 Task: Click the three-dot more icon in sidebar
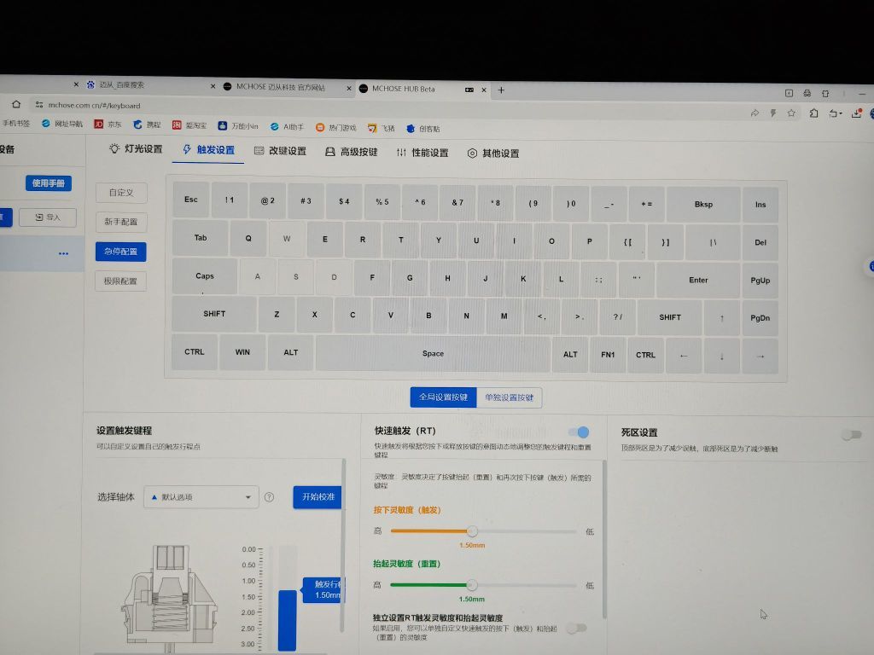[63, 253]
